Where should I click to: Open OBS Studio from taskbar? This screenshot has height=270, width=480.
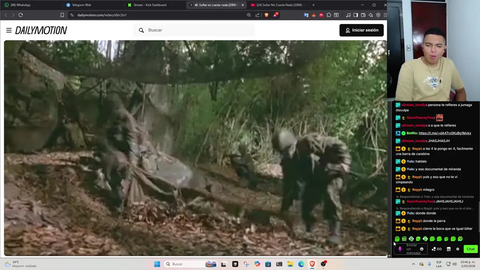point(323,264)
